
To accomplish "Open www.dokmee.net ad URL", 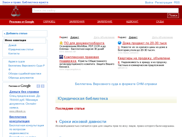I will click(68, 52).
